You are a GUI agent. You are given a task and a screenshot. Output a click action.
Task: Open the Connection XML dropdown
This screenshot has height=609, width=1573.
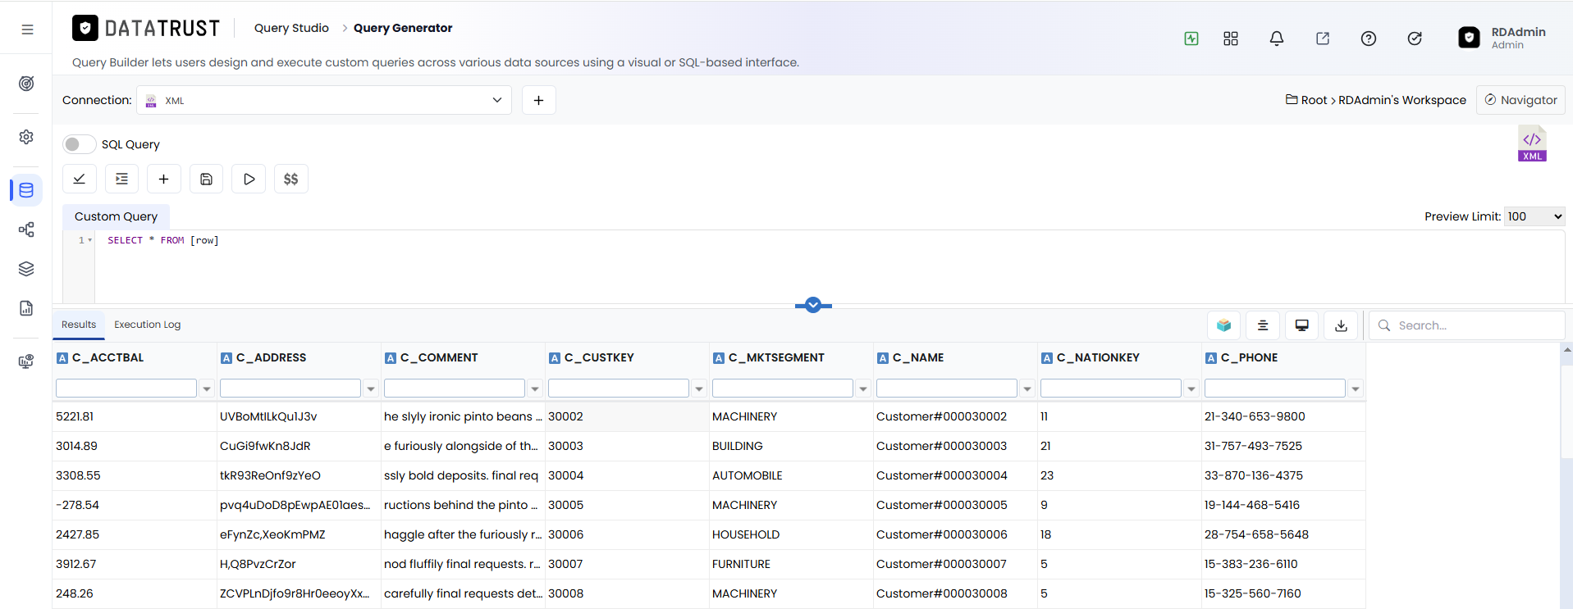[x=324, y=100]
